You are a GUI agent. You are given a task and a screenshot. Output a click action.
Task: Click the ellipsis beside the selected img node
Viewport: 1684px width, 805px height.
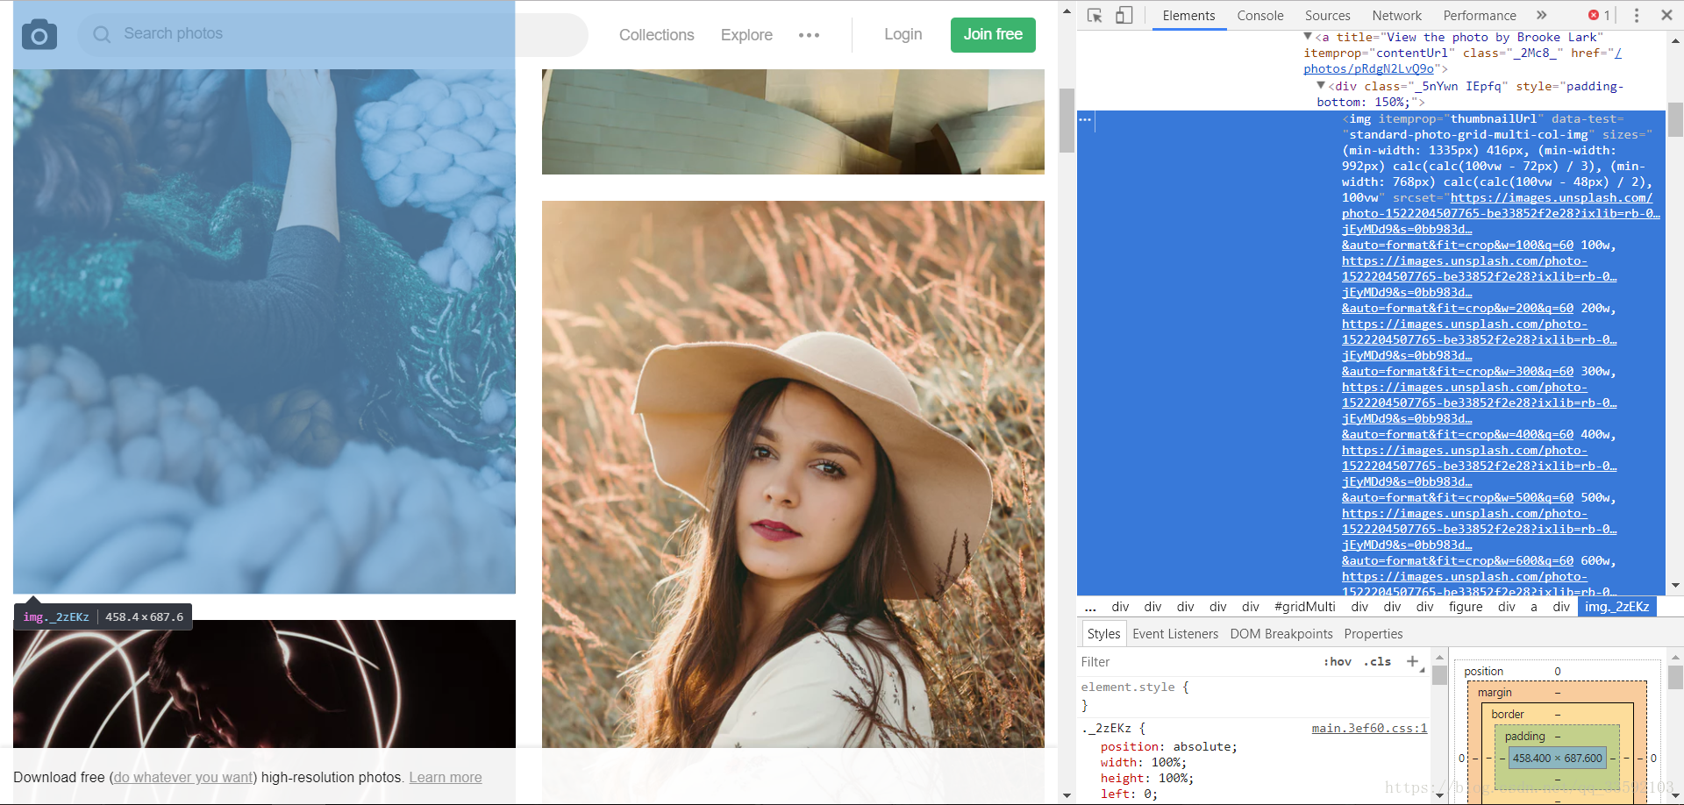click(x=1085, y=119)
